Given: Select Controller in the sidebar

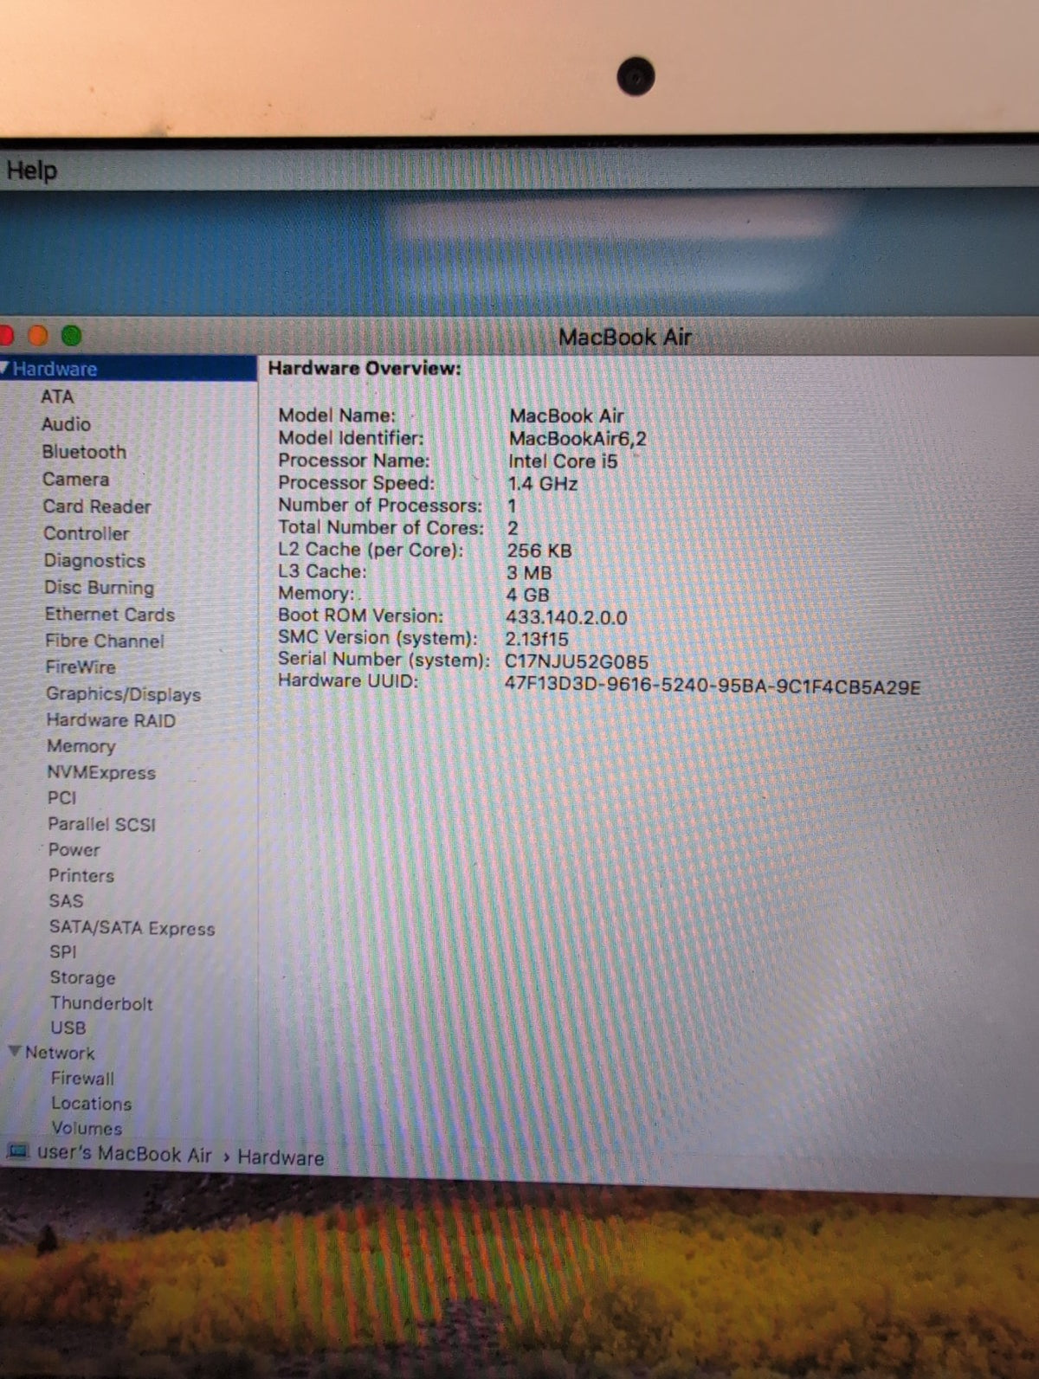Looking at the screenshot, I should [87, 533].
